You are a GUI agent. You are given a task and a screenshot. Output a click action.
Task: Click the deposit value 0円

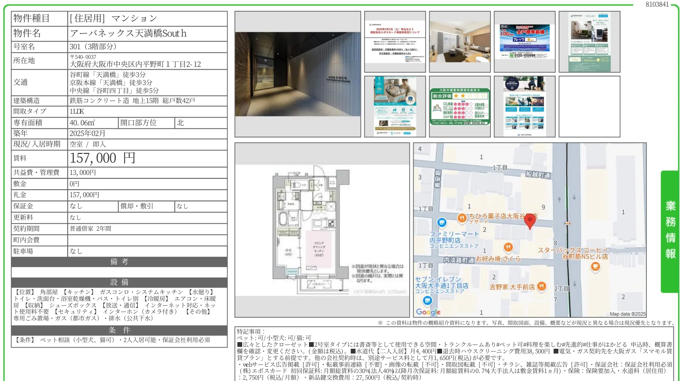(x=75, y=184)
